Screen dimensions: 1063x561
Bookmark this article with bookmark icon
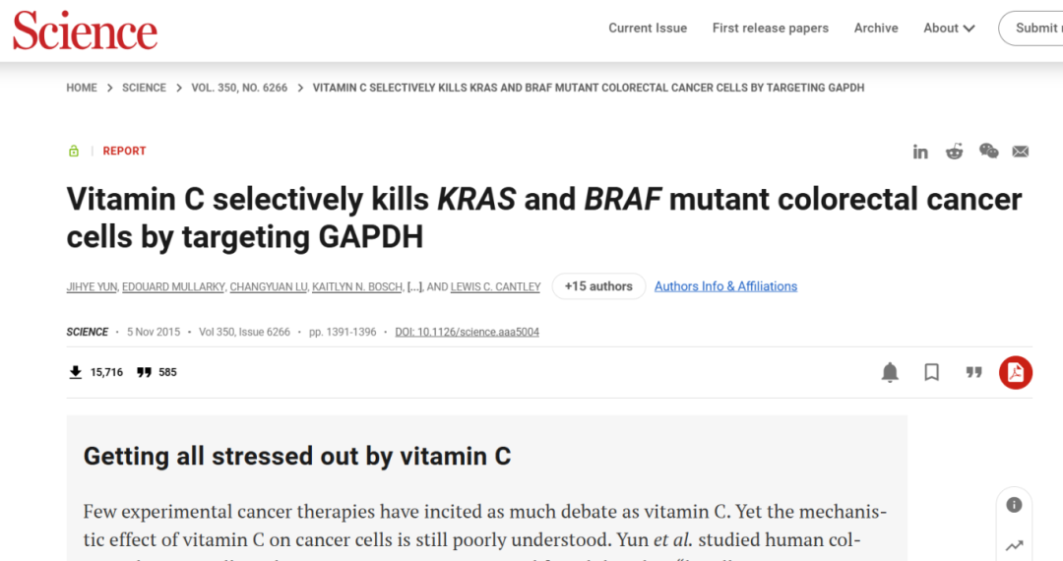(931, 372)
